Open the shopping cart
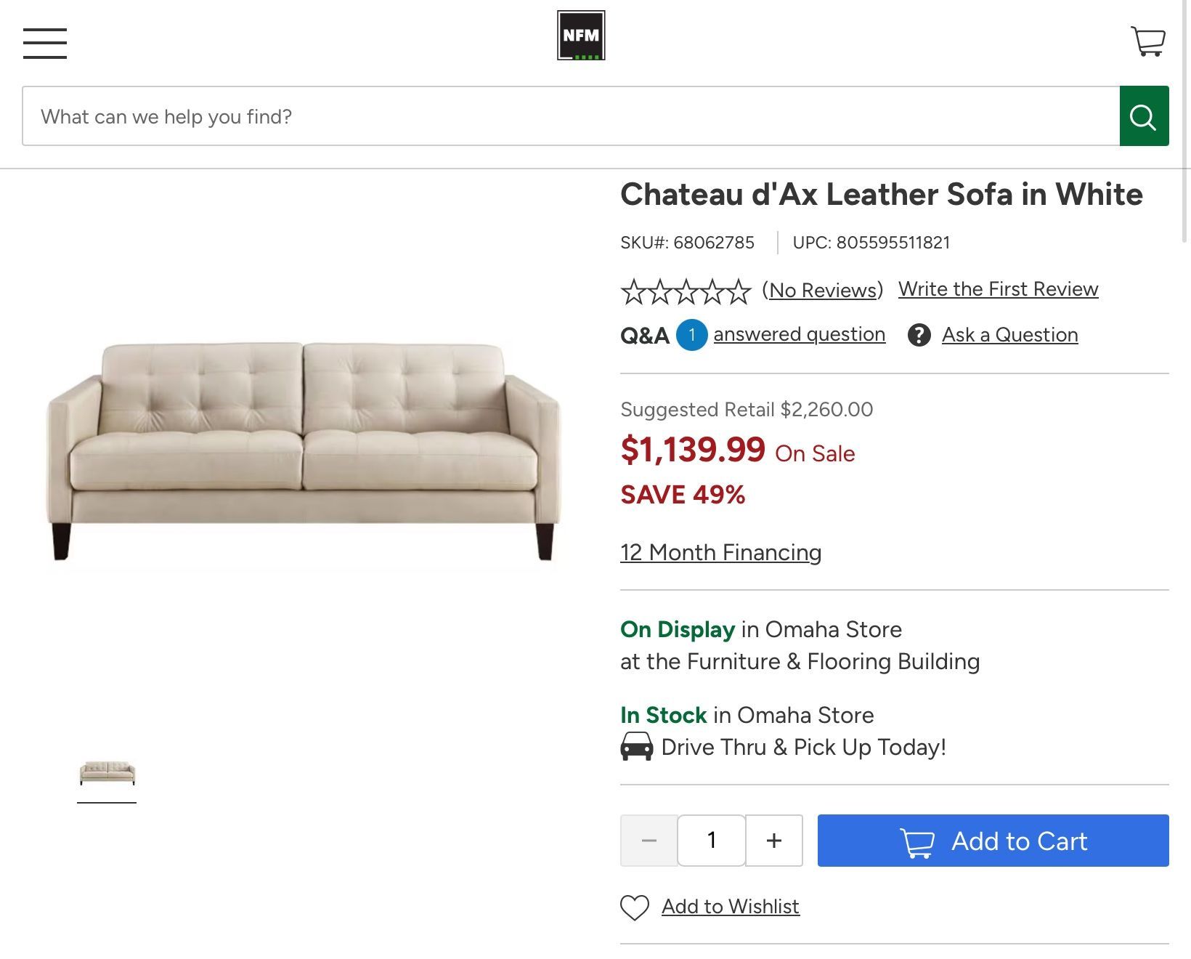The image size is (1191, 959). (x=1148, y=40)
